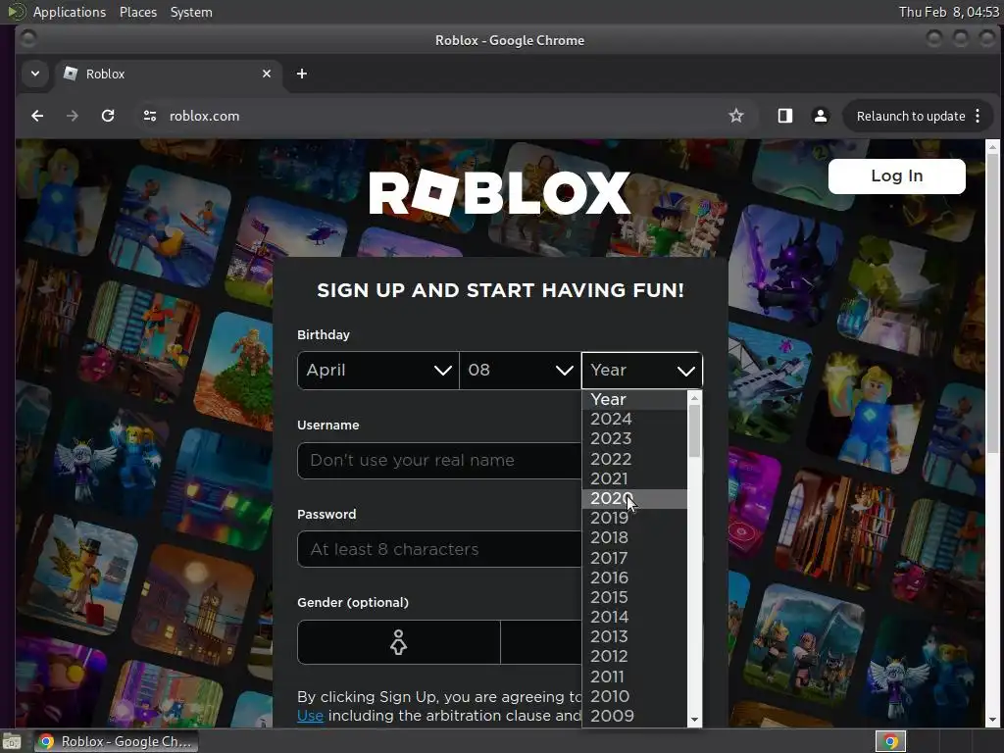Select the female gender icon

click(398, 642)
